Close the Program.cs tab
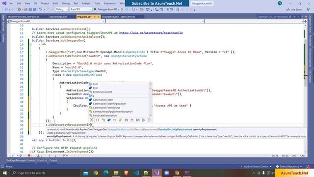This screenshot has width=314, height=177. (x=98, y=17)
